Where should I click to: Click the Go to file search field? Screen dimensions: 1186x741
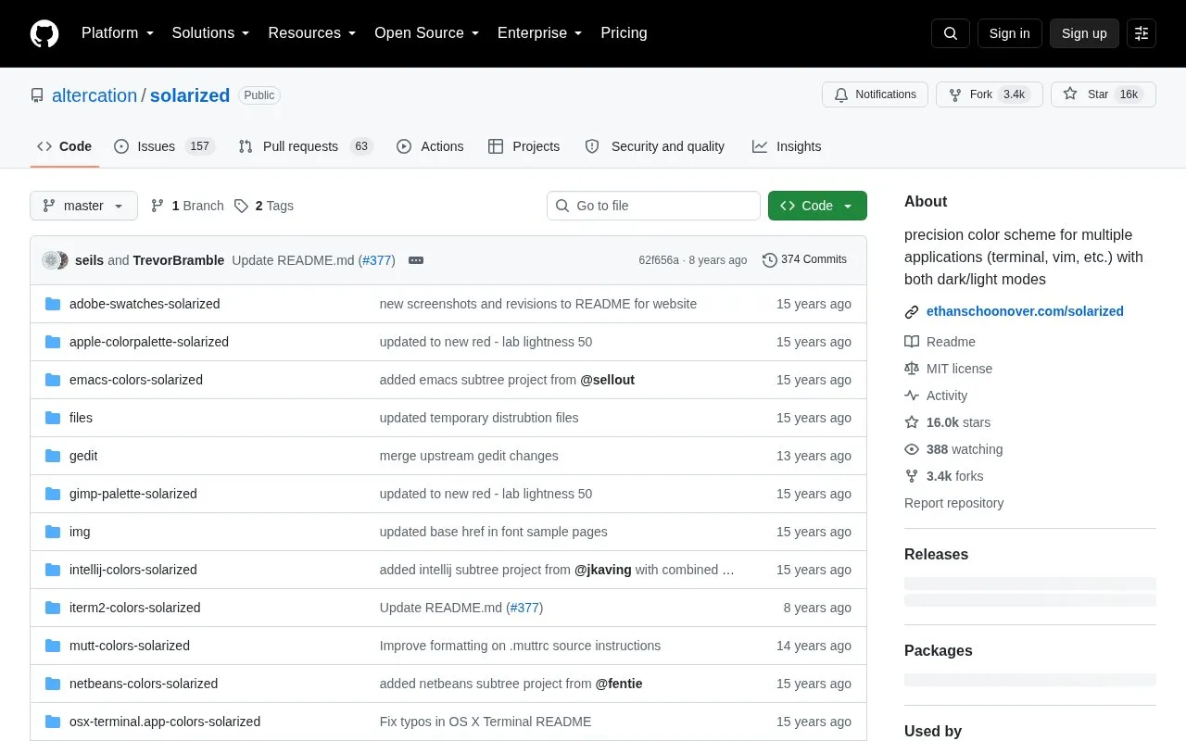click(653, 206)
